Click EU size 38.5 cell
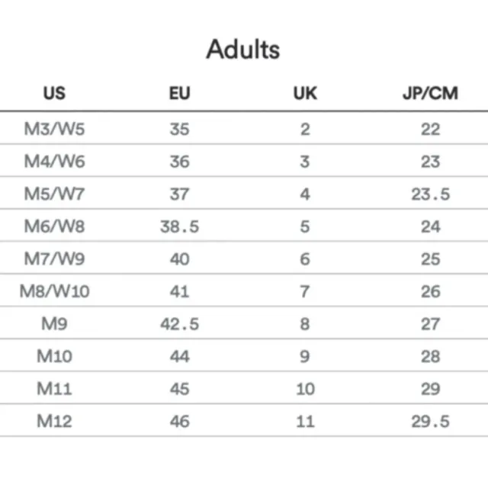Screen dimensions: 488x488 coord(180,226)
